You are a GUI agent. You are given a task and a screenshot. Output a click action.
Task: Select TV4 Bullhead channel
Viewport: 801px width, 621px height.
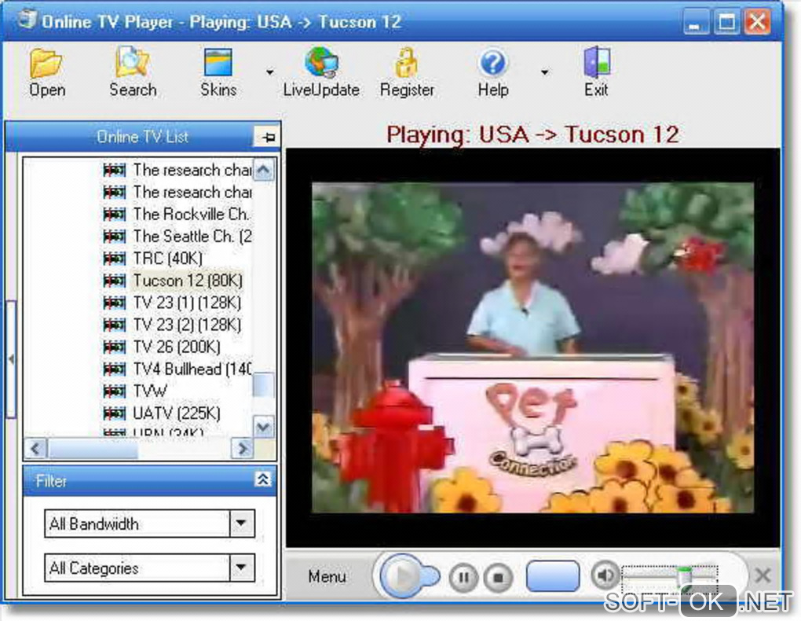pyautogui.click(x=192, y=369)
